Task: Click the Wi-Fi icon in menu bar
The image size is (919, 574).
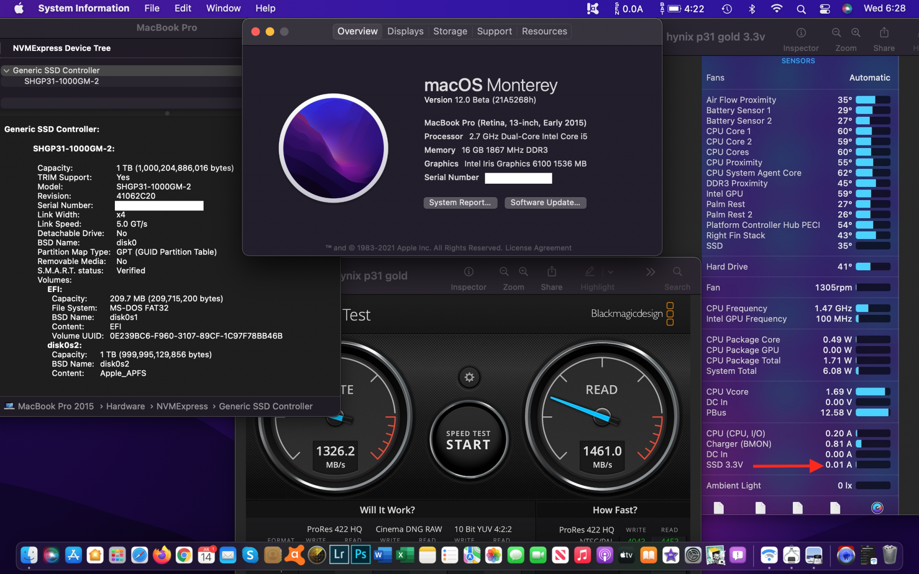Action: tap(776, 9)
